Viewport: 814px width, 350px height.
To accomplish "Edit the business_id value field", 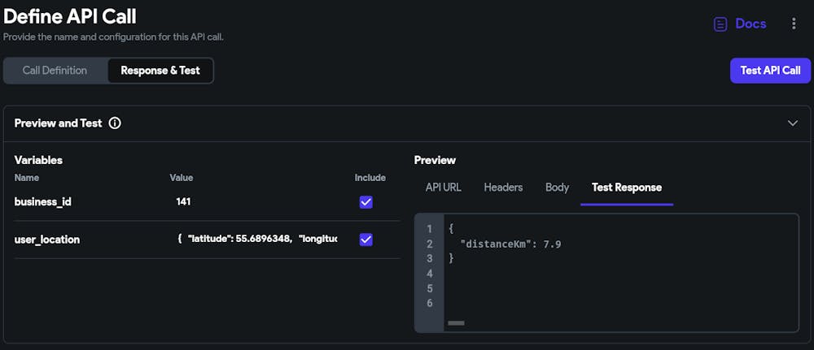I will pos(252,201).
